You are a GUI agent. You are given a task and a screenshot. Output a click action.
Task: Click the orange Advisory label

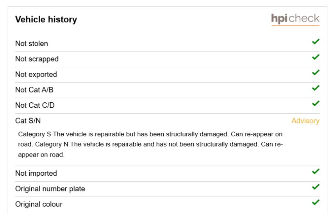coord(305,121)
